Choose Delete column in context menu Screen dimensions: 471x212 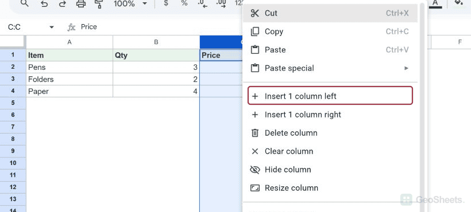pyautogui.click(x=330, y=133)
